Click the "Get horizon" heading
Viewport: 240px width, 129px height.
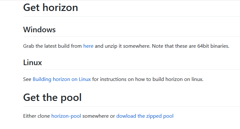[50, 7]
